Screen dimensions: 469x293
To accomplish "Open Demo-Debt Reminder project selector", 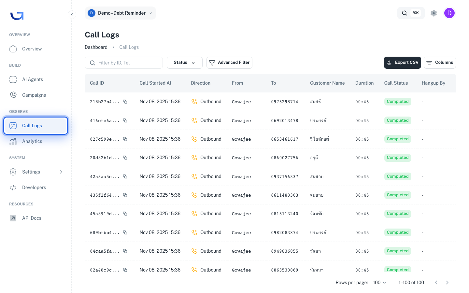I will 120,13.
